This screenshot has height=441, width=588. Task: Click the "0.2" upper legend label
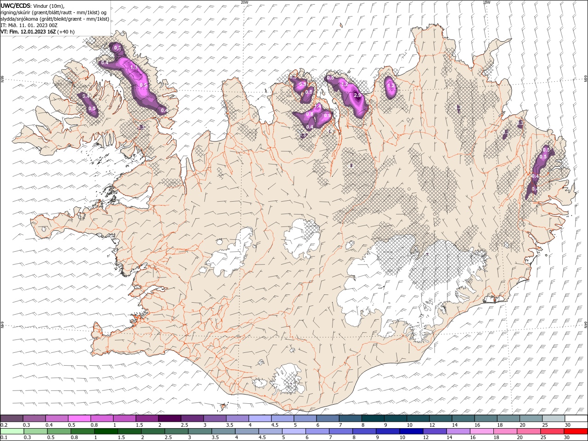tap(4, 425)
